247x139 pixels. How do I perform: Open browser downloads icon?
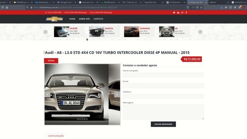coord(222,7)
